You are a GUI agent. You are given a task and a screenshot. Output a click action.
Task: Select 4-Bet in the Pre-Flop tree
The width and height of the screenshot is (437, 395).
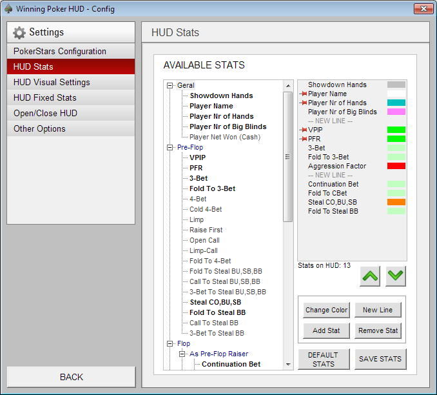[x=198, y=199]
